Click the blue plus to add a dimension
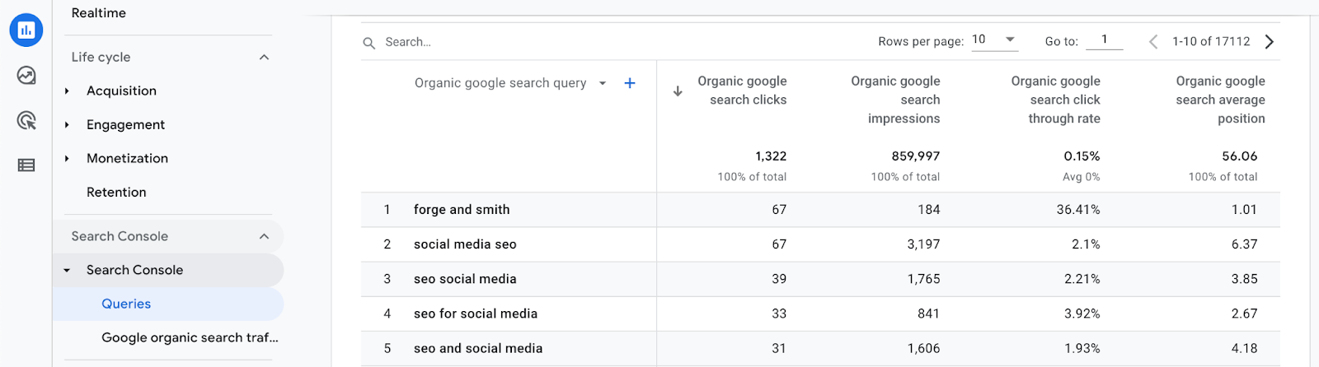1319x367 pixels. click(x=630, y=83)
